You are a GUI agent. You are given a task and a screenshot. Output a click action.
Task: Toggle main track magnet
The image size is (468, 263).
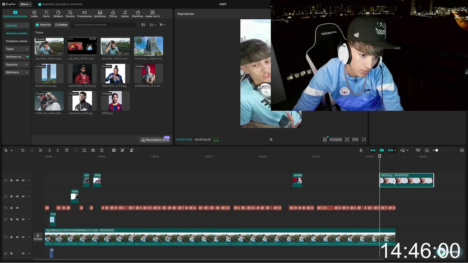[x=373, y=150]
